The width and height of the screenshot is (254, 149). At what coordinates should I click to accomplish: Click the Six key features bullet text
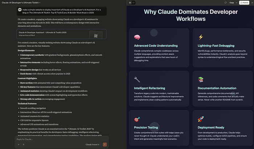pyautogui.click(x=50, y=87)
